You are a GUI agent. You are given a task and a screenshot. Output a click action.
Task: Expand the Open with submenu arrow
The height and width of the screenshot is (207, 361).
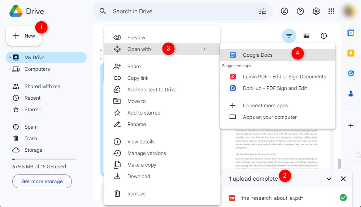pyautogui.click(x=204, y=49)
